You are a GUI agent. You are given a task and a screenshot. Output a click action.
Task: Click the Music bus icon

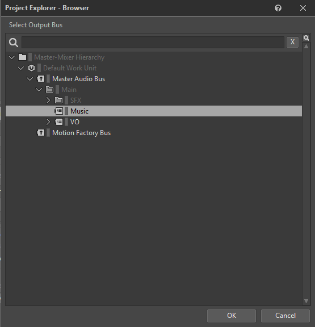pos(58,111)
